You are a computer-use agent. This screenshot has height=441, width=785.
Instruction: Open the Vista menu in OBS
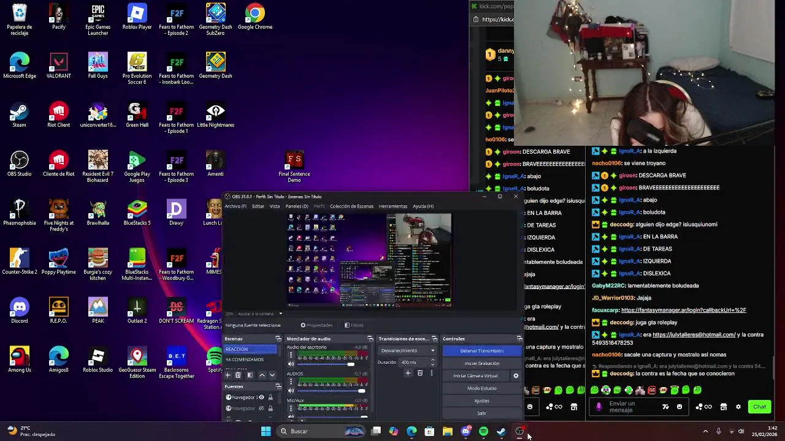point(275,206)
